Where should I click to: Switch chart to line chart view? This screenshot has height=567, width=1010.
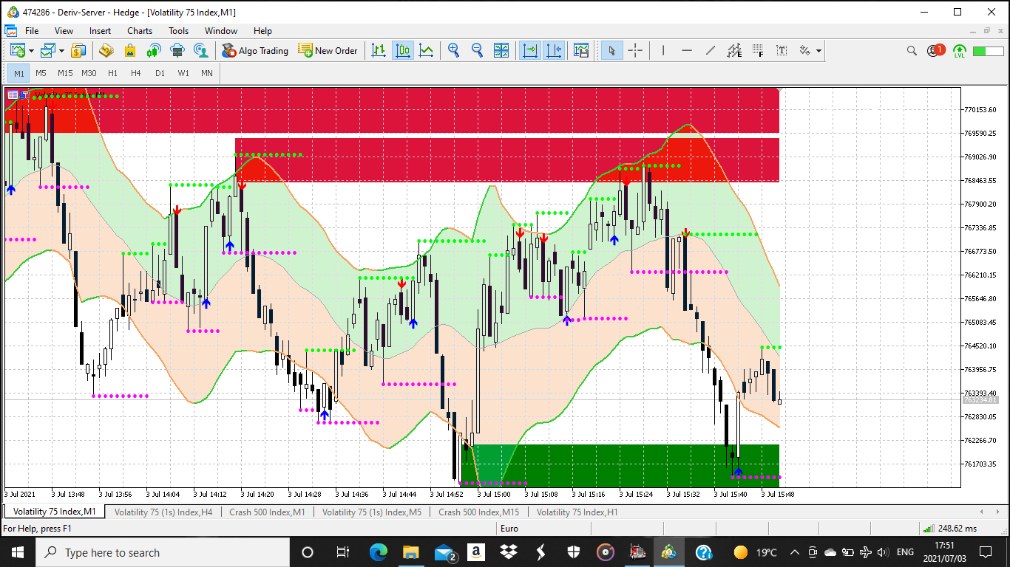click(427, 51)
